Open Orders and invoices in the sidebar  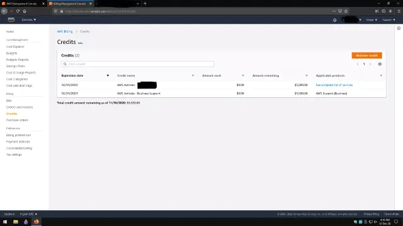point(20,107)
